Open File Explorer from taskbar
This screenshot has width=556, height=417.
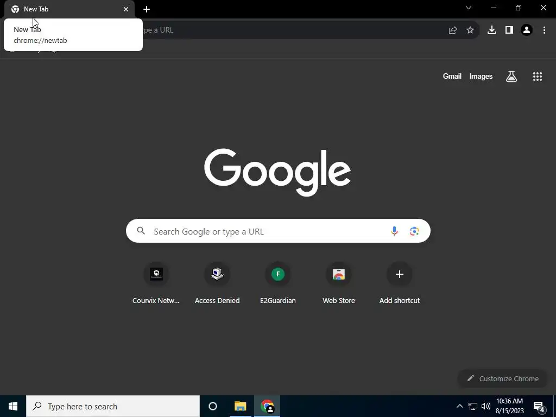pyautogui.click(x=240, y=406)
